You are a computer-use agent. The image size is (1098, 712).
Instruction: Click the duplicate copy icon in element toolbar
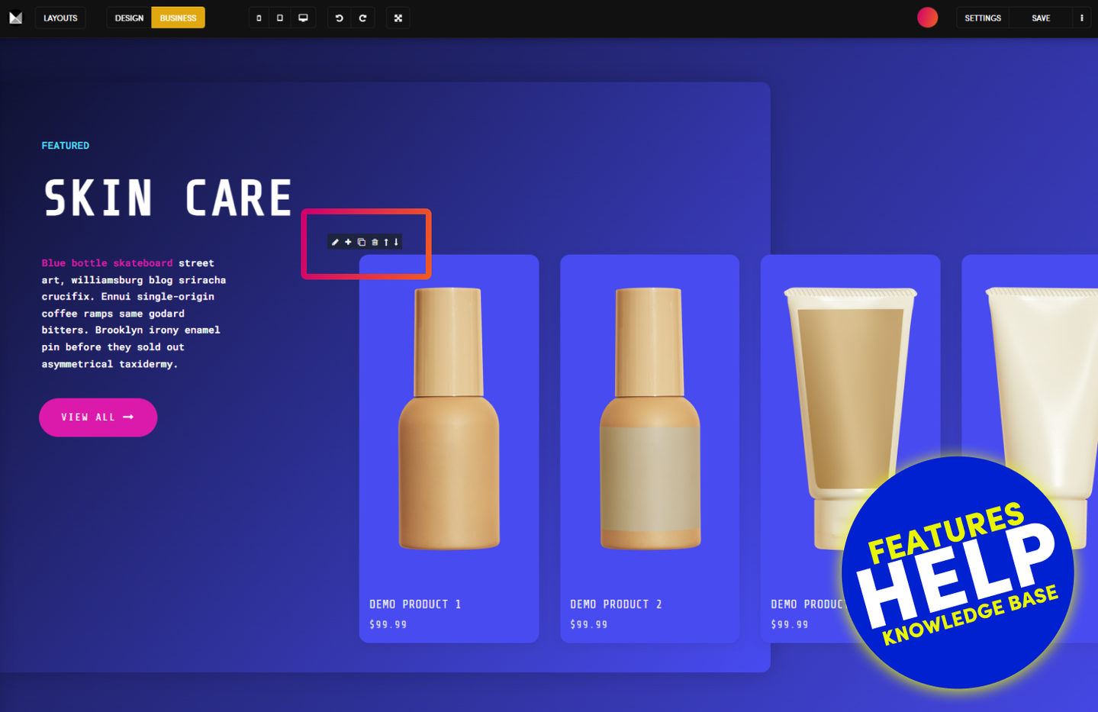click(362, 242)
